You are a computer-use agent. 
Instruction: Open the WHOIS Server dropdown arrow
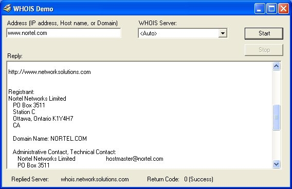point(223,33)
